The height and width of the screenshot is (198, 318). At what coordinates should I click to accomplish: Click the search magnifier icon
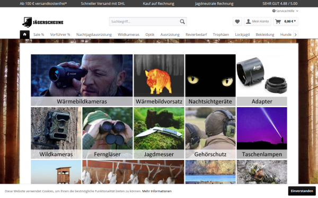(182, 22)
